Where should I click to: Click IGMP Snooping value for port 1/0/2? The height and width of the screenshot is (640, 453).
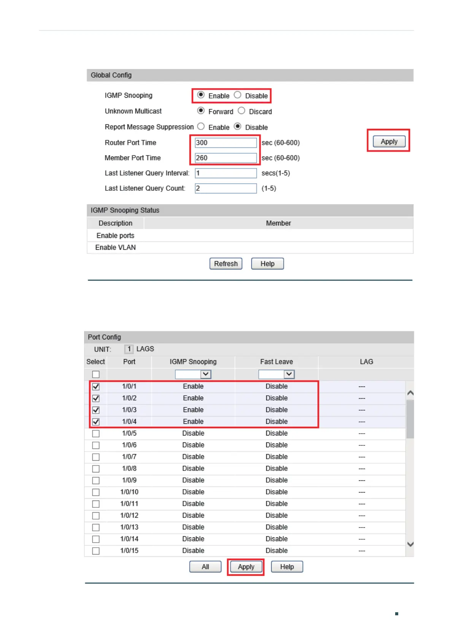pos(193,398)
